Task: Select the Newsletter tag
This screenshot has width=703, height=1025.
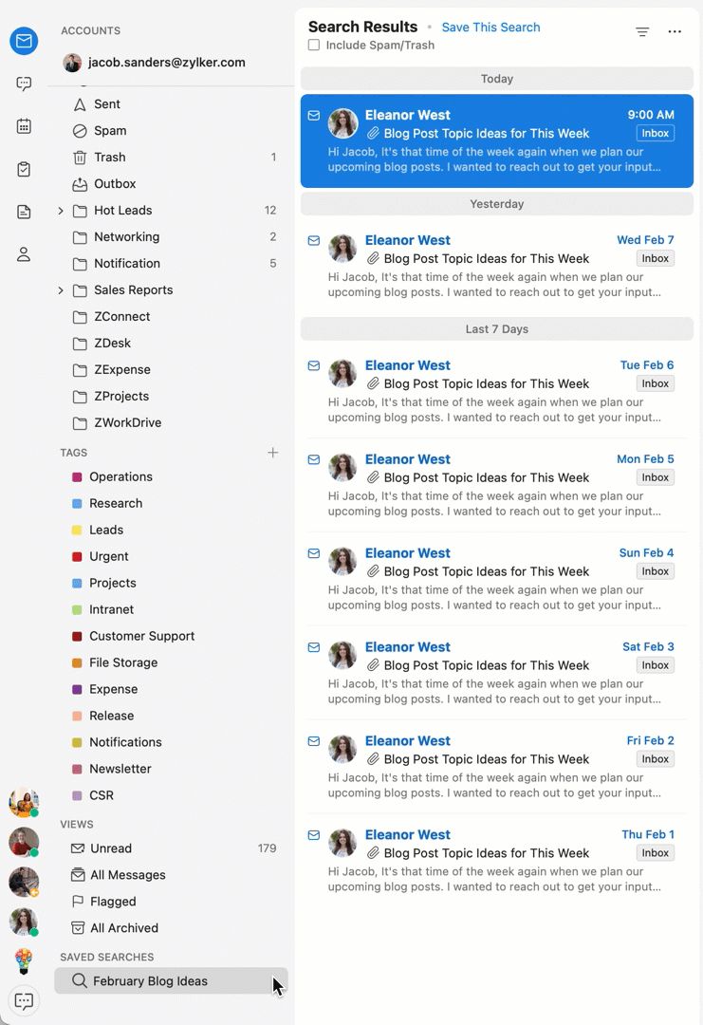Action: point(171,769)
